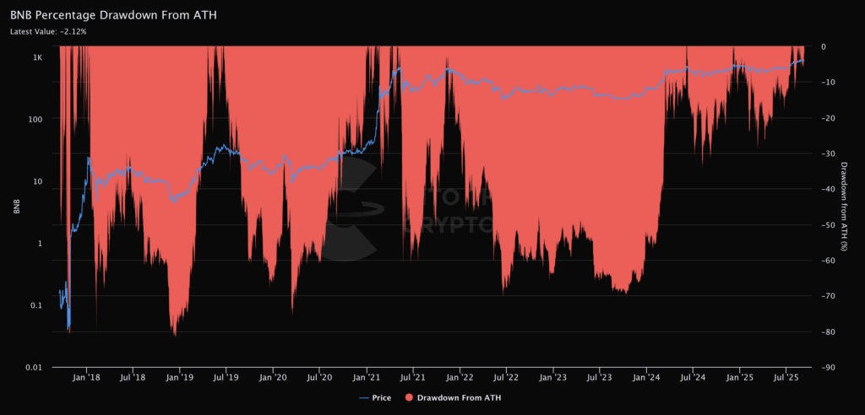
Task: Click the Jan '22 x-axis label
Action: [x=459, y=377]
